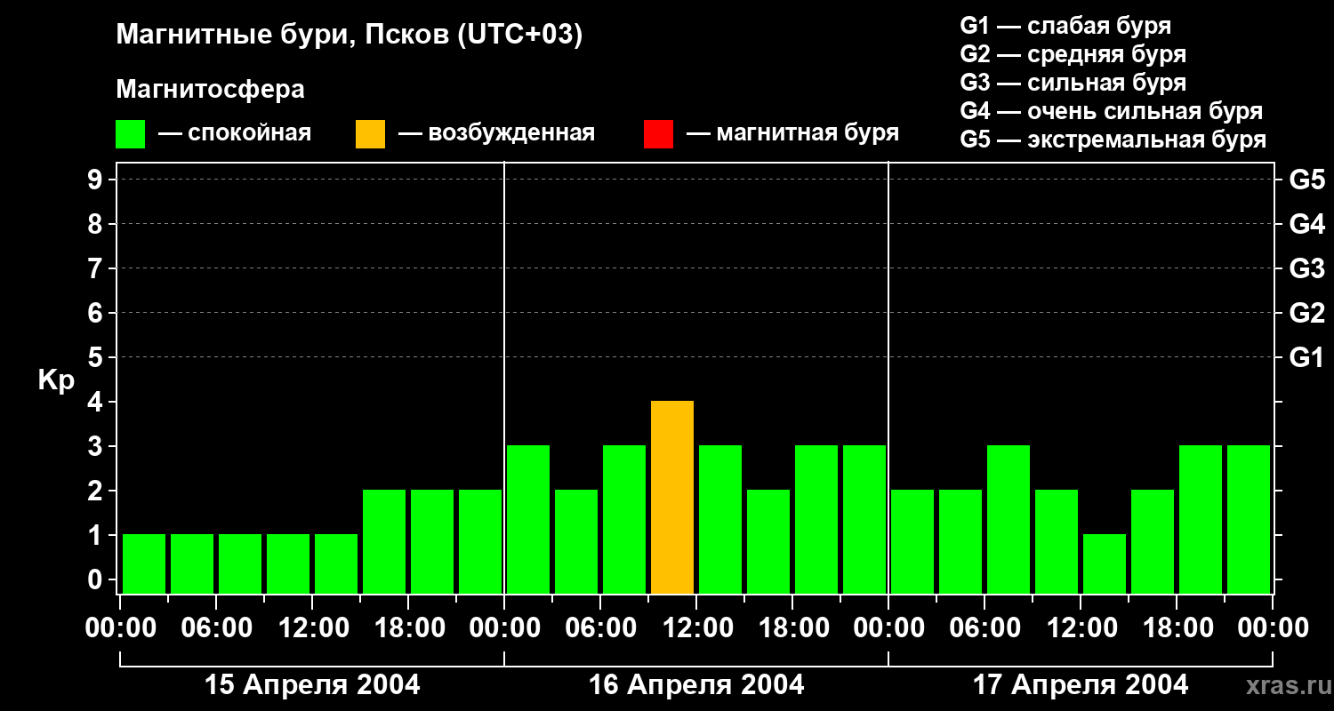The width and height of the screenshot is (1334, 711).
Task: Click the 18:00 time label for 16 Апреля
Action: pyautogui.click(x=792, y=627)
